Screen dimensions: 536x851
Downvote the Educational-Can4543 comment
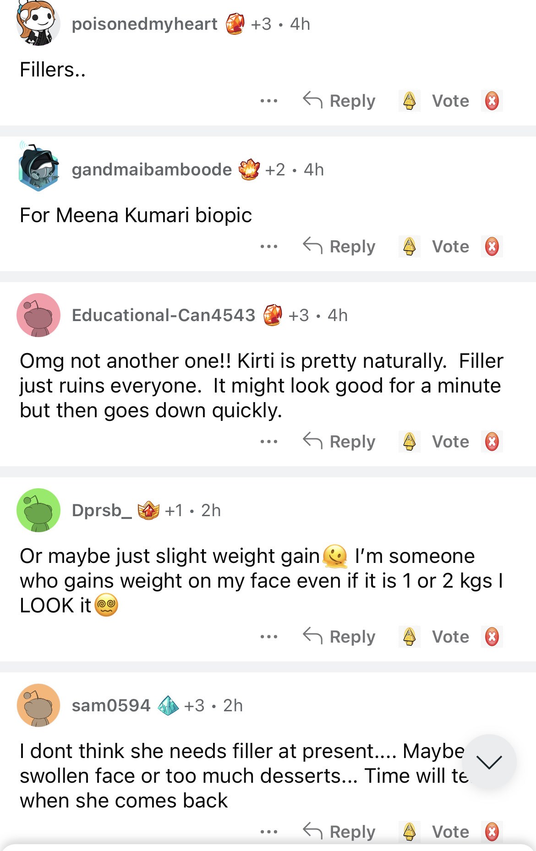point(492,442)
